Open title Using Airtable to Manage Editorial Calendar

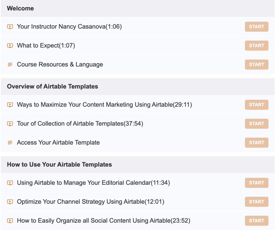click(93, 183)
